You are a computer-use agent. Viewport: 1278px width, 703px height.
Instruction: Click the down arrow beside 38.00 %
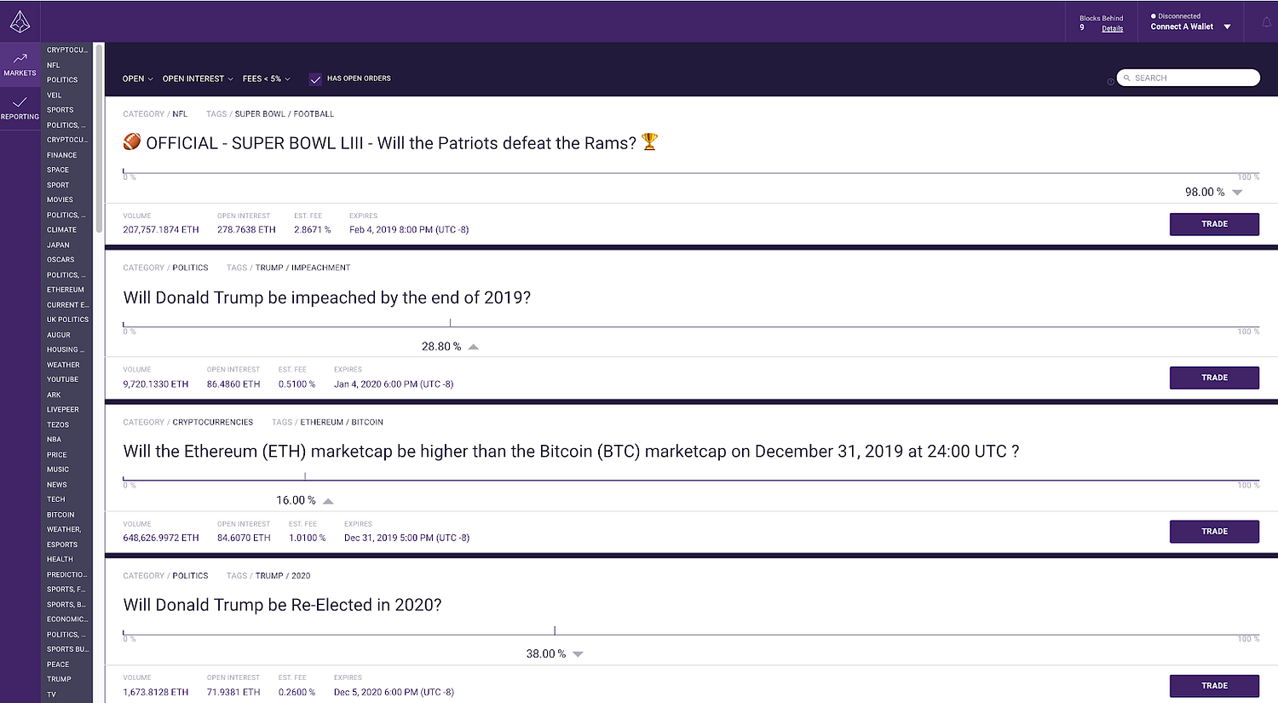click(578, 654)
